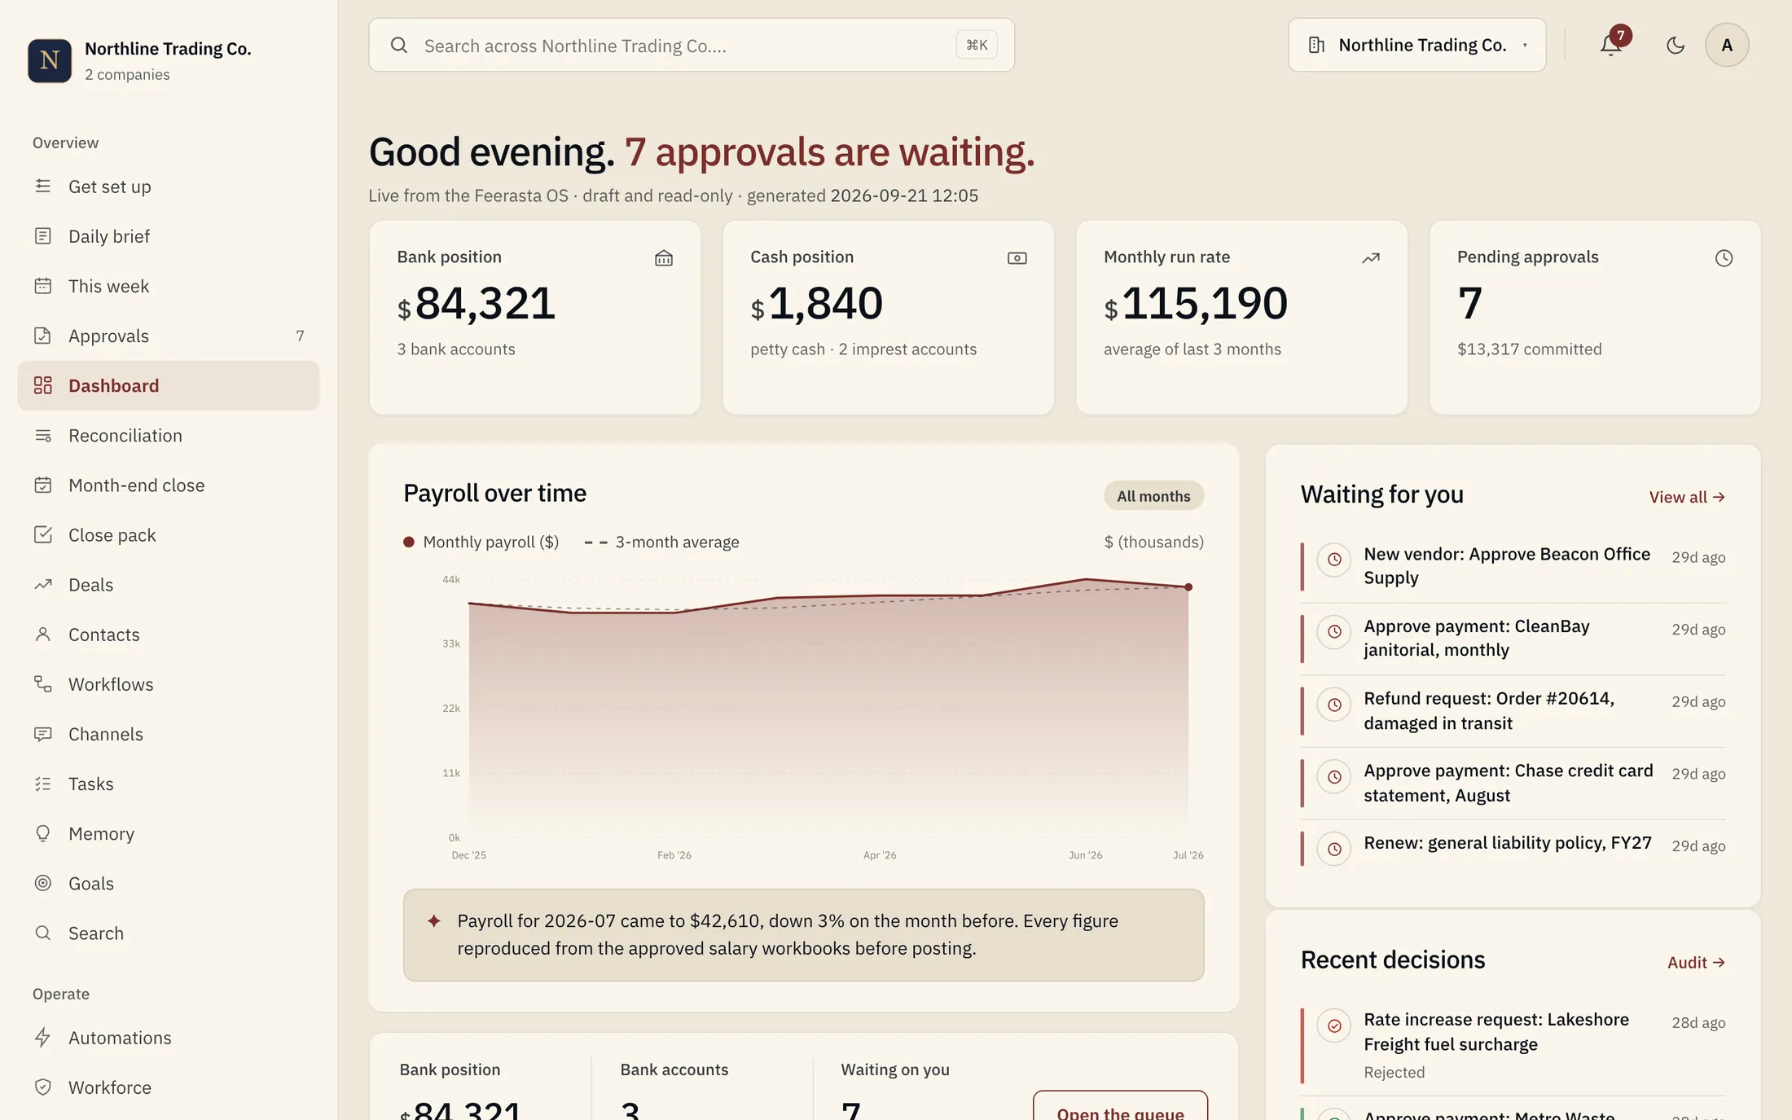Click clock icon beside Refund request item

tap(1334, 705)
